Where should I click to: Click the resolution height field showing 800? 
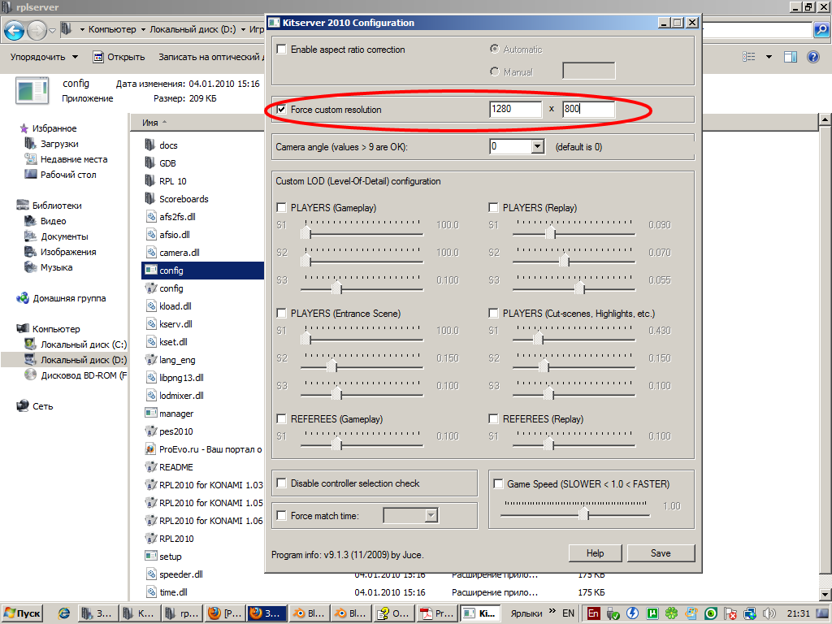(x=588, y=110)
